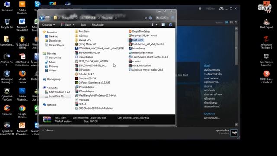The height and width of the screenshot is (156, 277).
Task: Open ACDSee Pro desktop shortcut
Action: [7, 59]
